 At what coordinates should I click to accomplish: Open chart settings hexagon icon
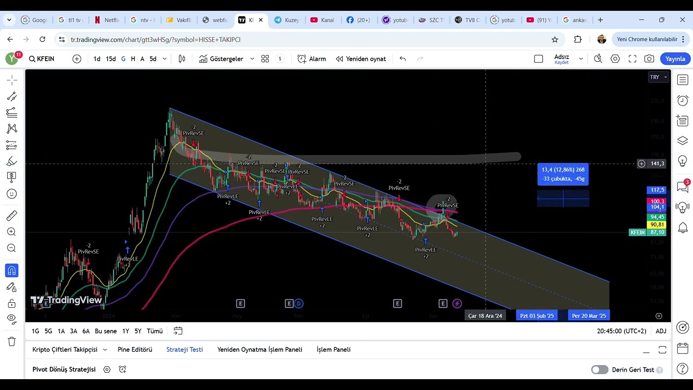click(615, 59)
